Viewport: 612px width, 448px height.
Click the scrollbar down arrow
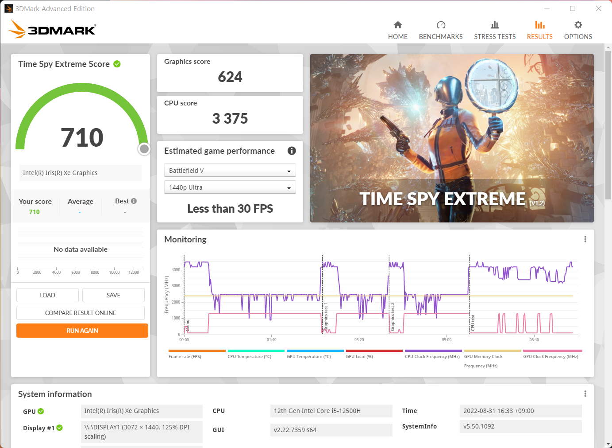coord(608,444)
